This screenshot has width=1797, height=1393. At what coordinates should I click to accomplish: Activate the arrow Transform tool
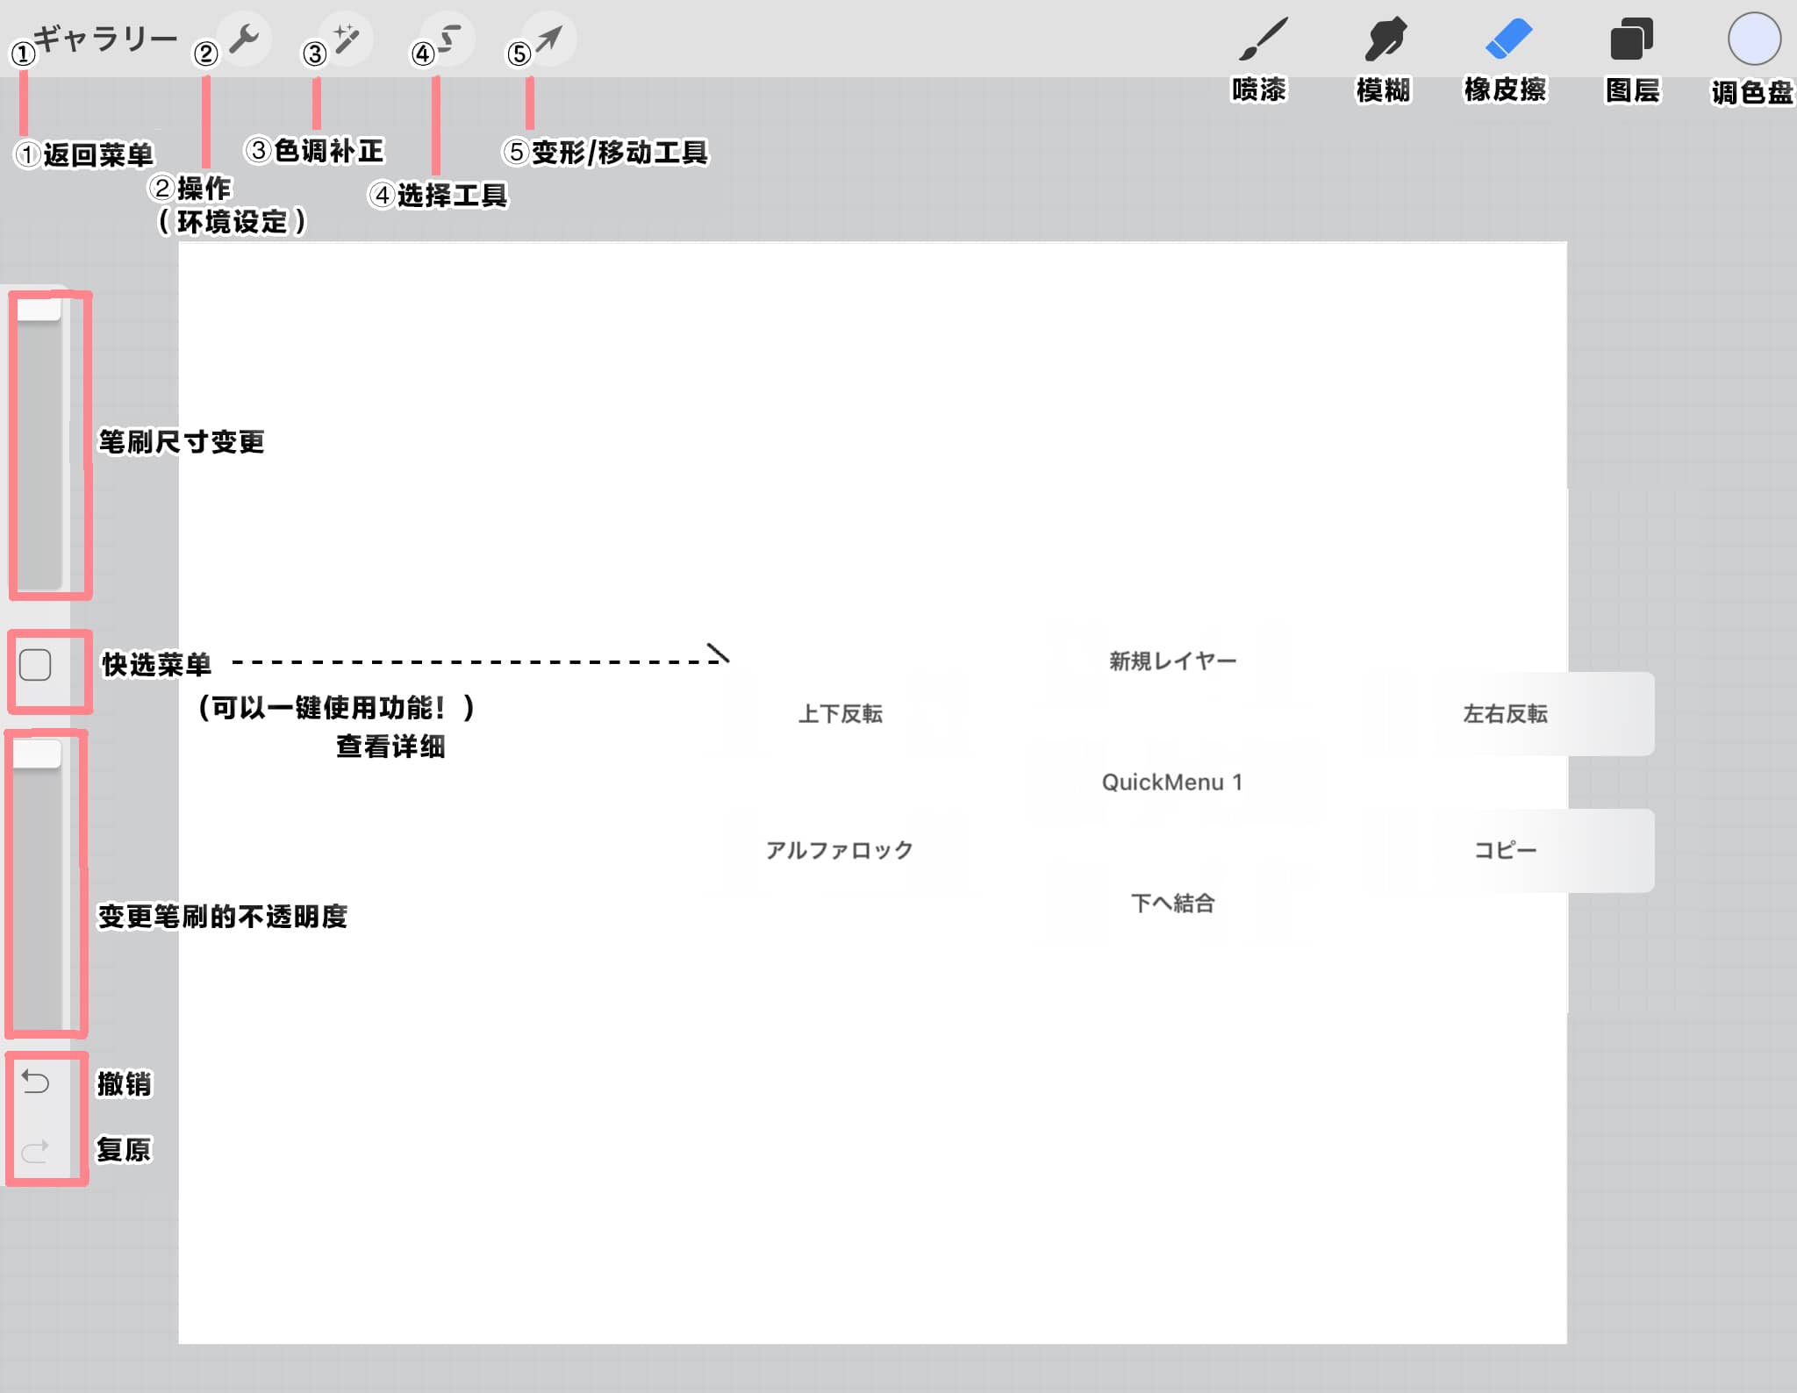pyautogui.click(x=549, y=39)
